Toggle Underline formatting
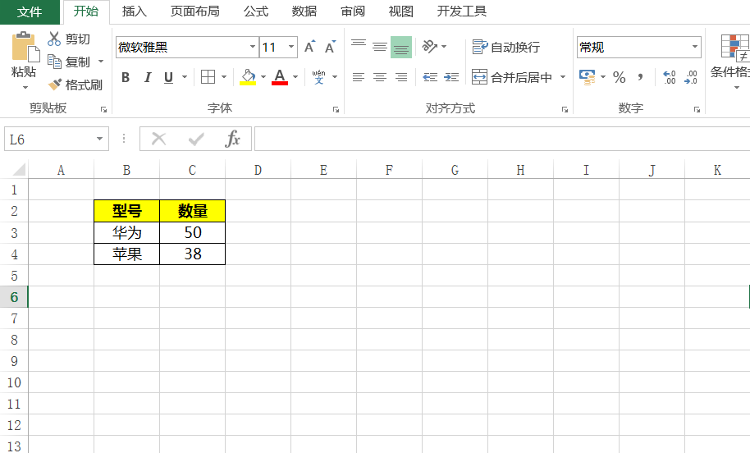 click(x=168, y=77)
